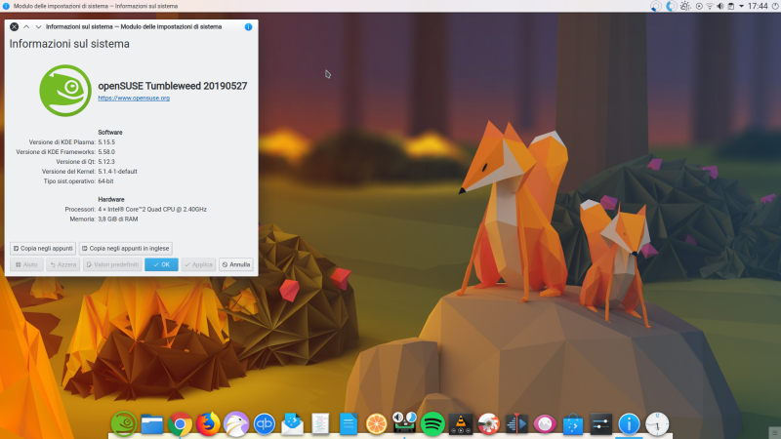This screenshot has width=781, height=439.
Task: Open the purple bird app in the dock
Action: pos(236,424)
